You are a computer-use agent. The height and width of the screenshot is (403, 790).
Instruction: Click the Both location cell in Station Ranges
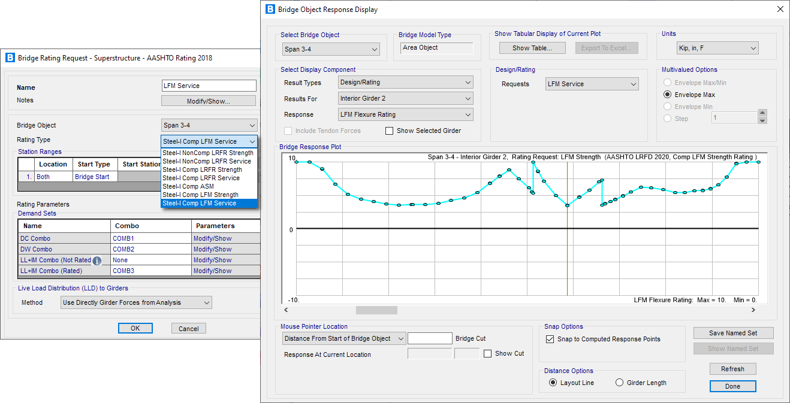coord(53,177)
